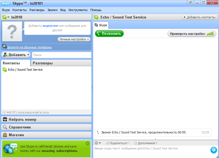This screenshot has width=219, height=158.
Task: Close the green subscriptions banner
Action: [88, 143]
